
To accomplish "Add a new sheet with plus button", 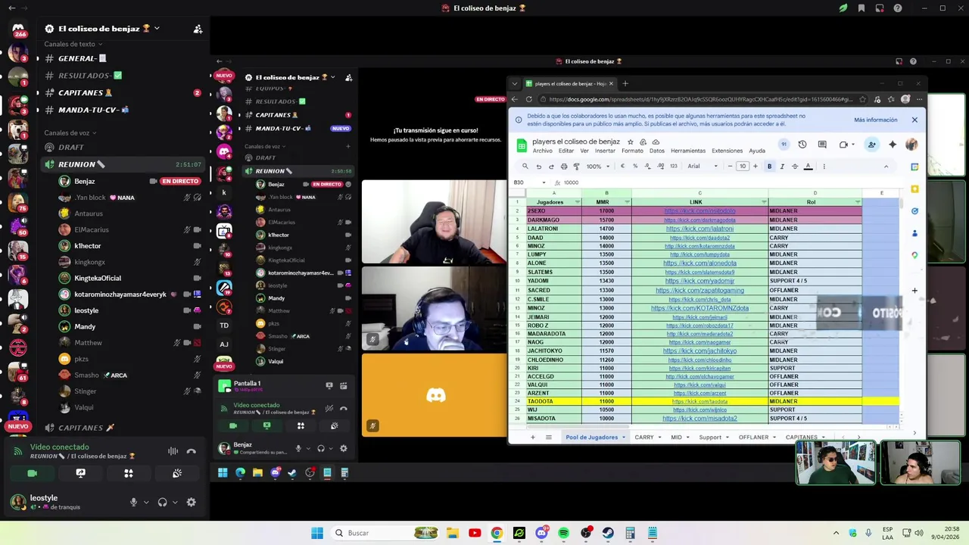I will pyautogui.click(x=532, y=438).
